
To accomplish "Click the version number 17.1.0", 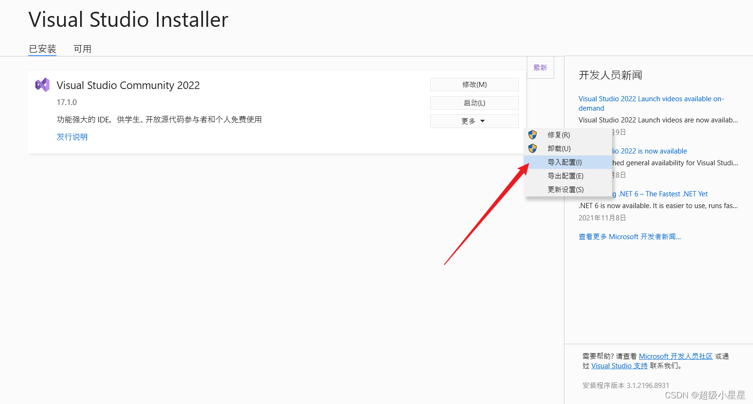I will click(x=66, y=102).
